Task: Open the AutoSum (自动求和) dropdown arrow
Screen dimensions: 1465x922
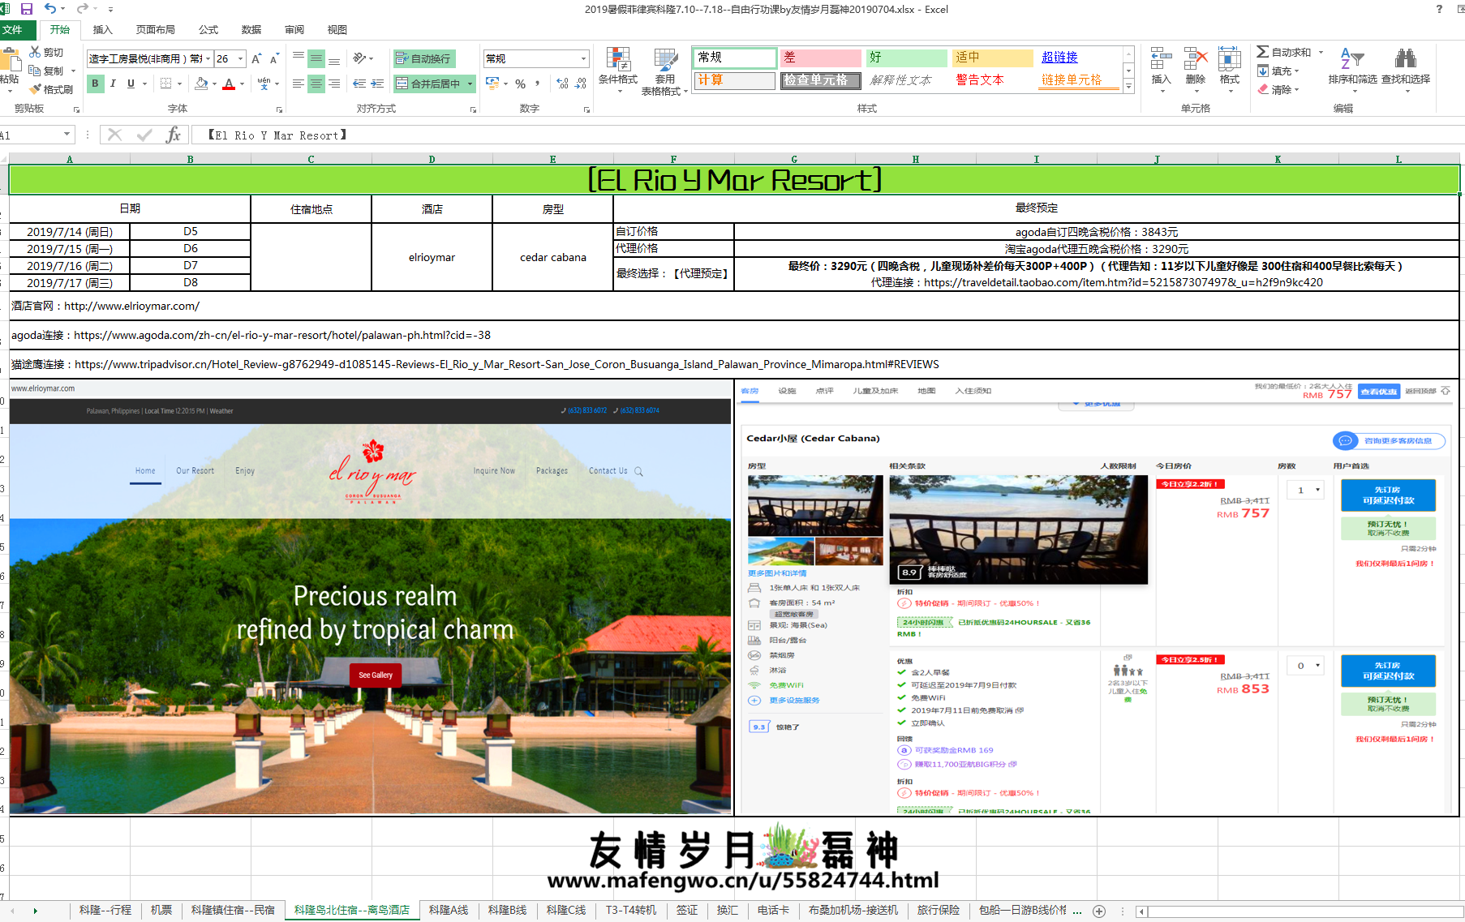Action: coord(1321,52)
